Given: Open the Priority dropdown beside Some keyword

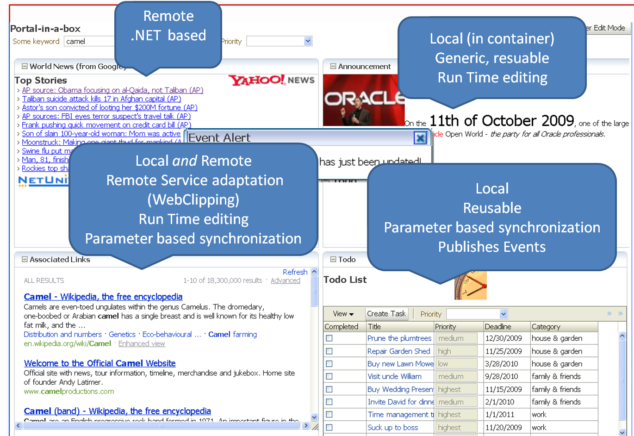Looking at the screenshot, I should click(x=308, y=41).
